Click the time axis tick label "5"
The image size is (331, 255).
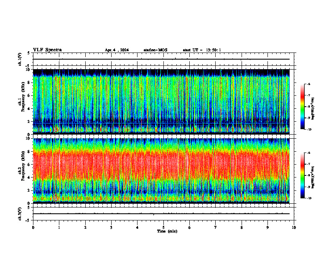tap(163, 227)
